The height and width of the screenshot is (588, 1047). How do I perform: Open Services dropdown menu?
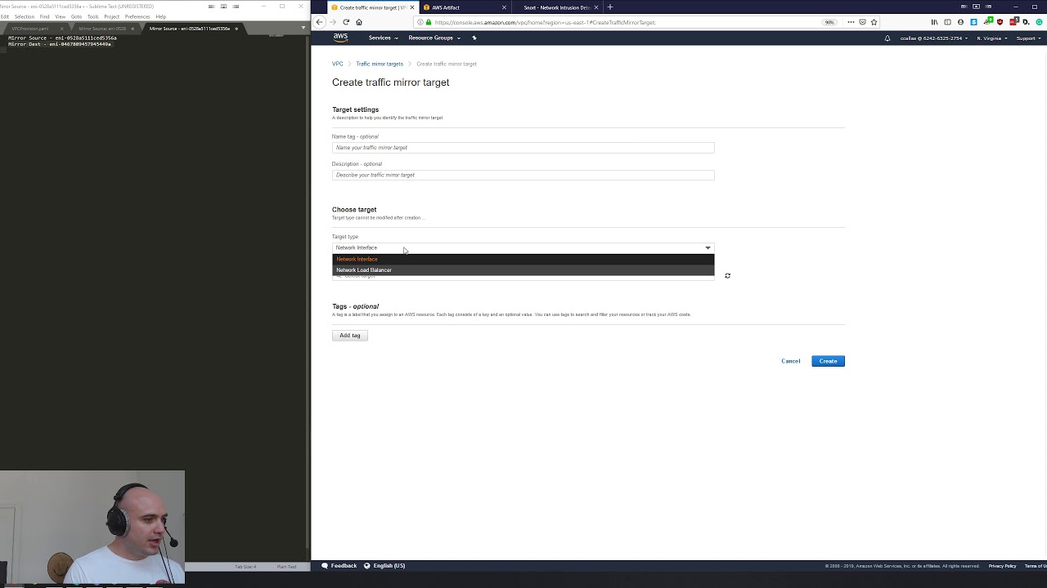coord(383,38)
